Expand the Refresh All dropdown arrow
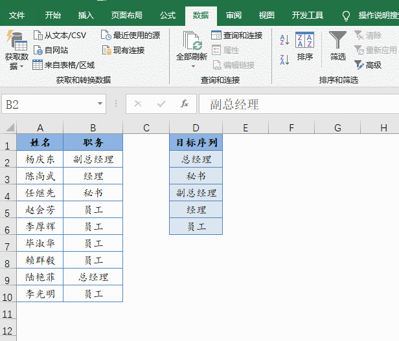399x341 pixels. click(x=194, y=67)
